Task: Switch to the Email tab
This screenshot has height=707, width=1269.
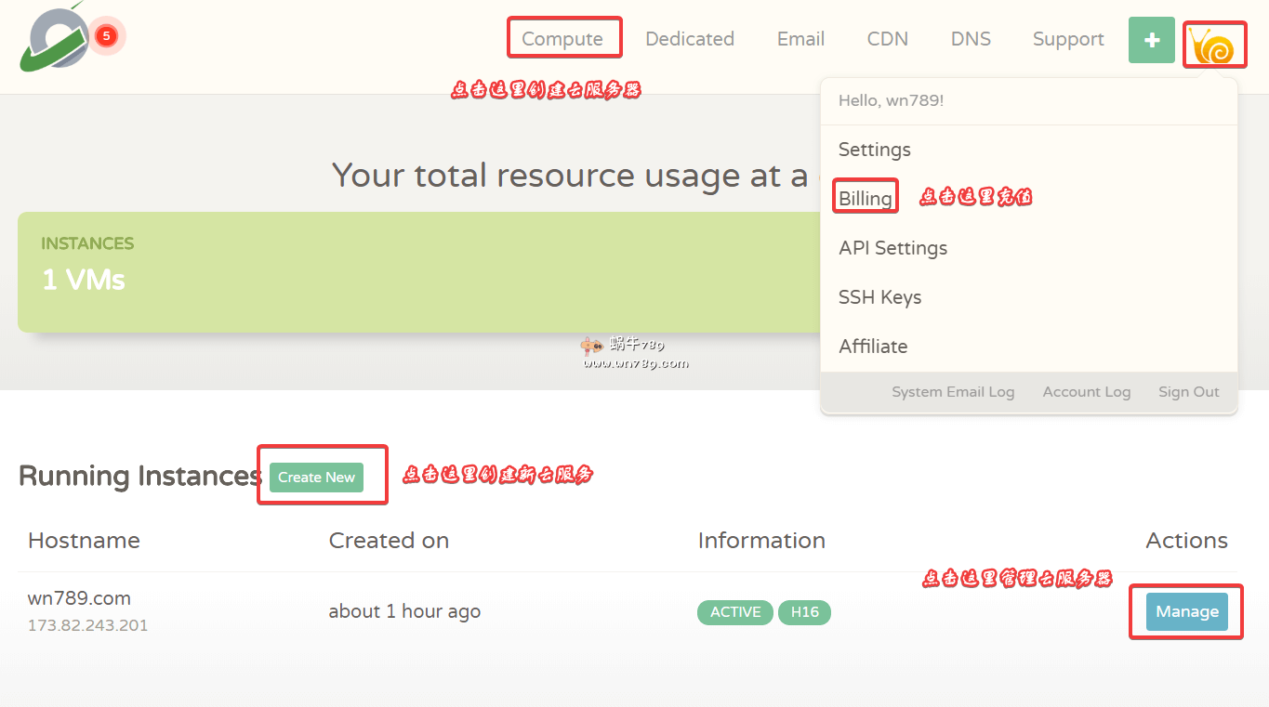Action: pos(800,39)
